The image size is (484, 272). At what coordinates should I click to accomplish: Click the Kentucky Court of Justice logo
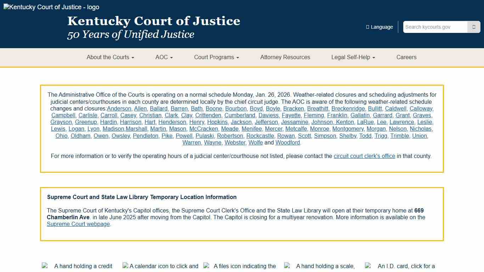point(50,7)
